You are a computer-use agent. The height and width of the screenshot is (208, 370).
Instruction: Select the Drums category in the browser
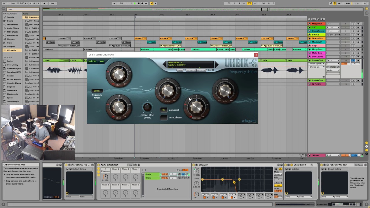(x=10, y=21)
